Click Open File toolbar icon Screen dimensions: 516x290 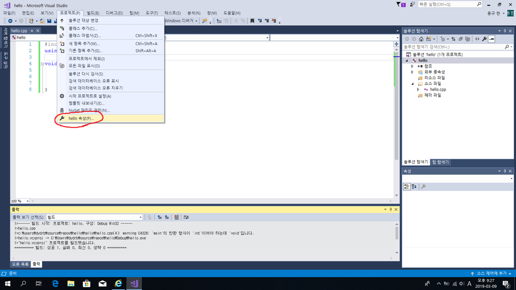point(42,21)
